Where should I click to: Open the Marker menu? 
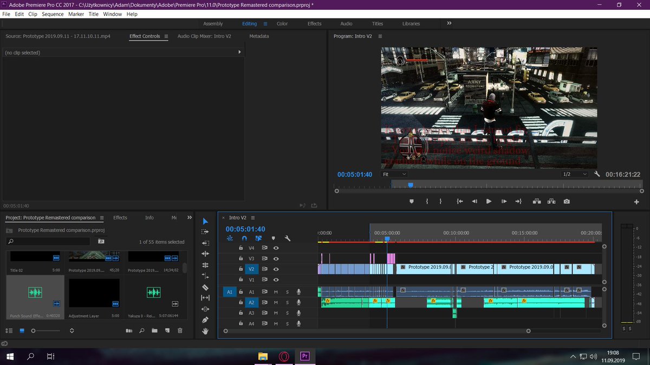pyautogui.click(x=76, y=14)
